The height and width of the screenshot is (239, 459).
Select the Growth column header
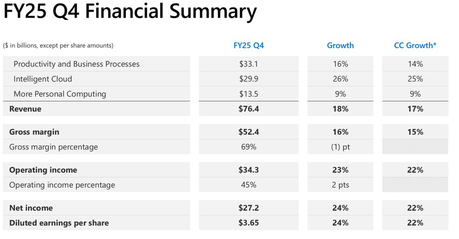click(x=340, y=45)
